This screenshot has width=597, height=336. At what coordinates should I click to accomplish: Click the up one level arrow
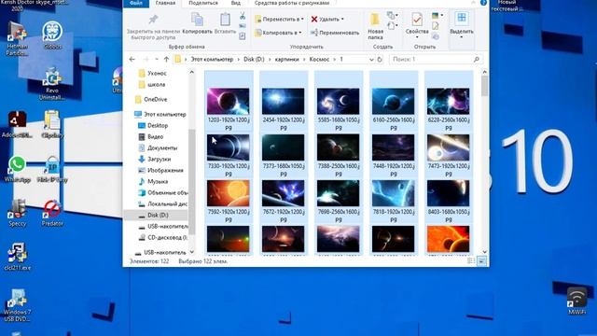click(x=166, y=60)
